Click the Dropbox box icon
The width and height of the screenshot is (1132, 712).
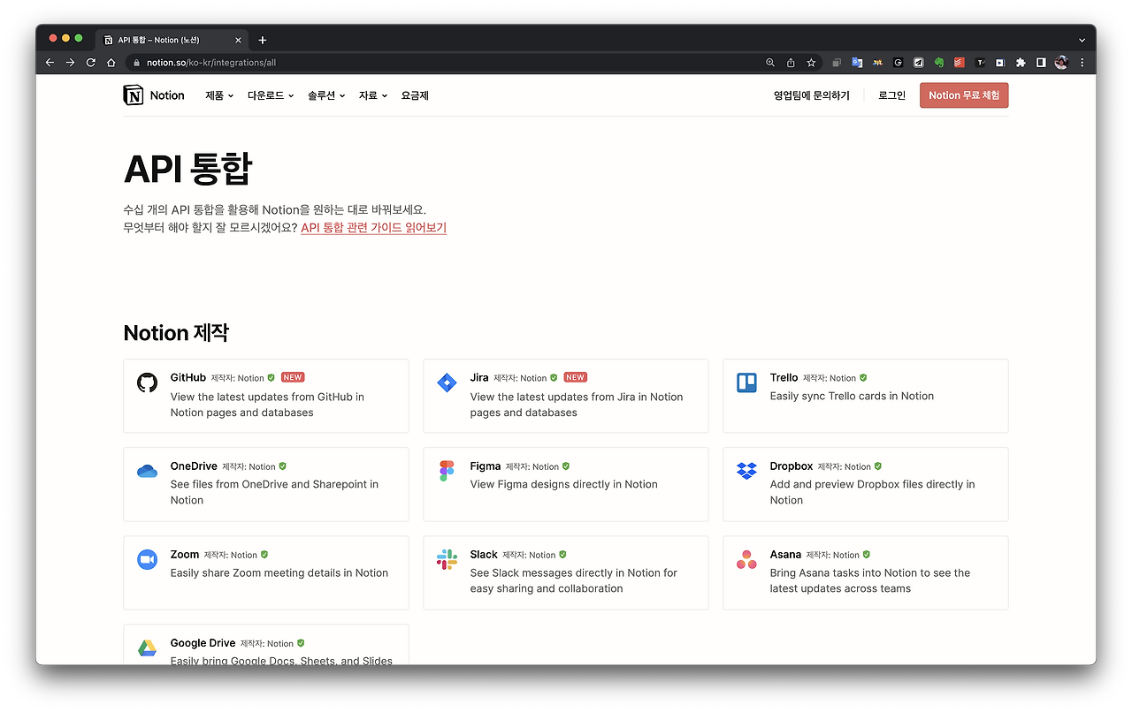click(x=746, y=471)
